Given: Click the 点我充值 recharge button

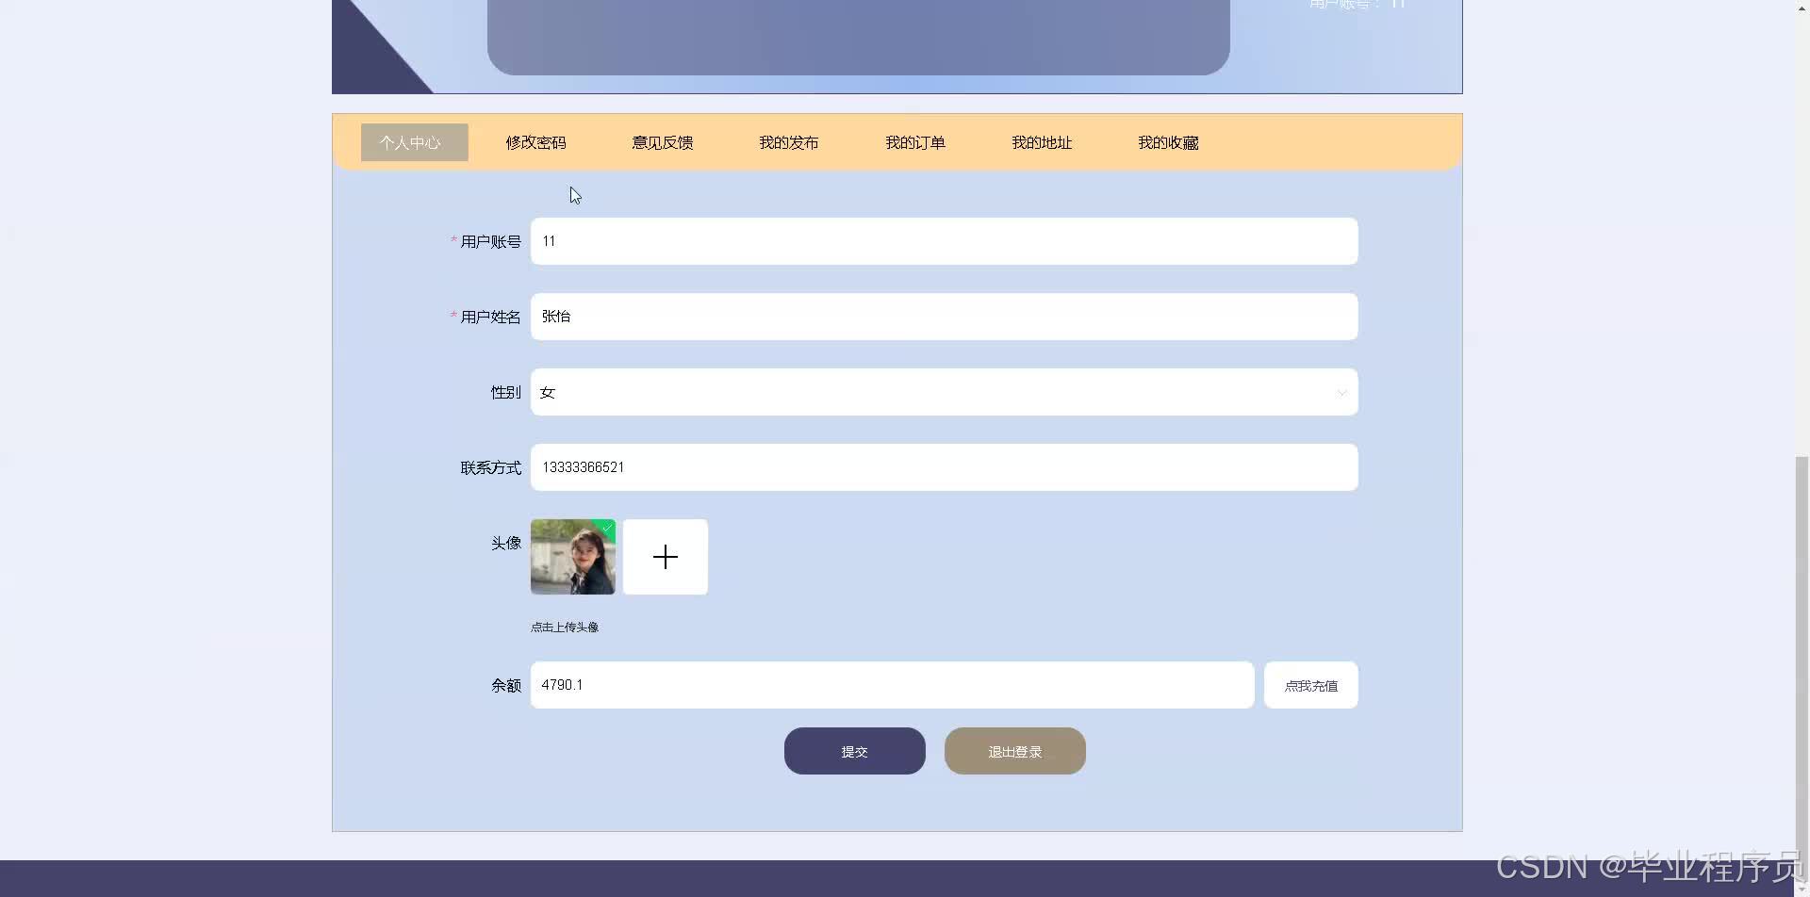Looking at the screenshot, I should point(1310,685).
